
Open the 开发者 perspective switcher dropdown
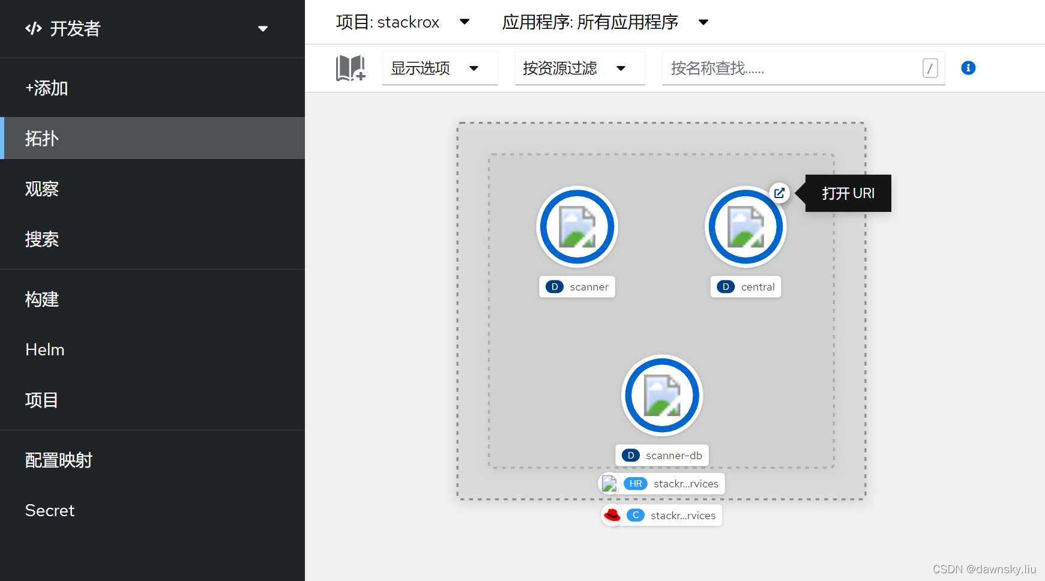pos(146,29)
